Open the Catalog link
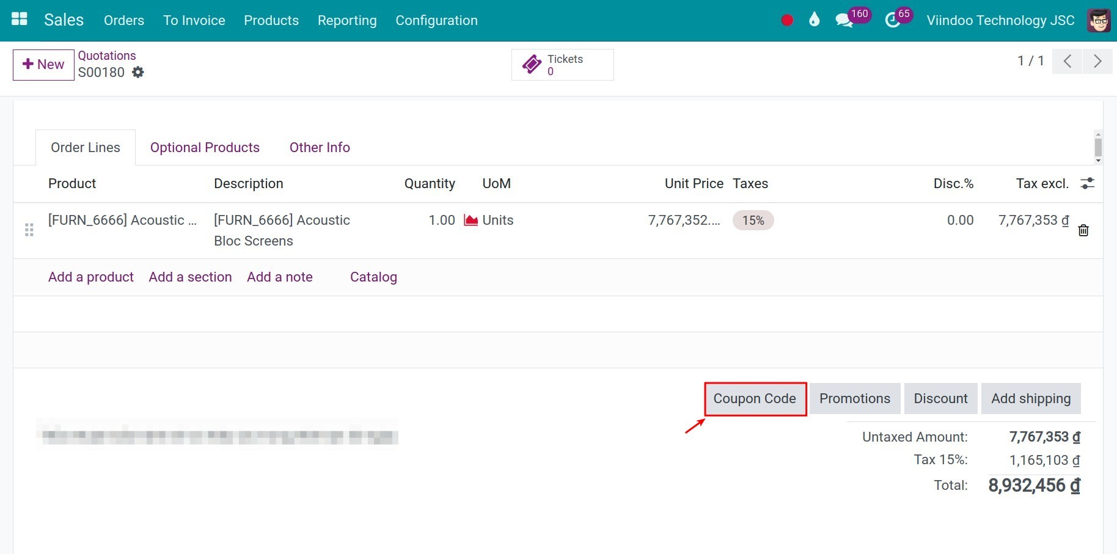This screenshot has height=554, width=1117. click(x=373, y=277)
